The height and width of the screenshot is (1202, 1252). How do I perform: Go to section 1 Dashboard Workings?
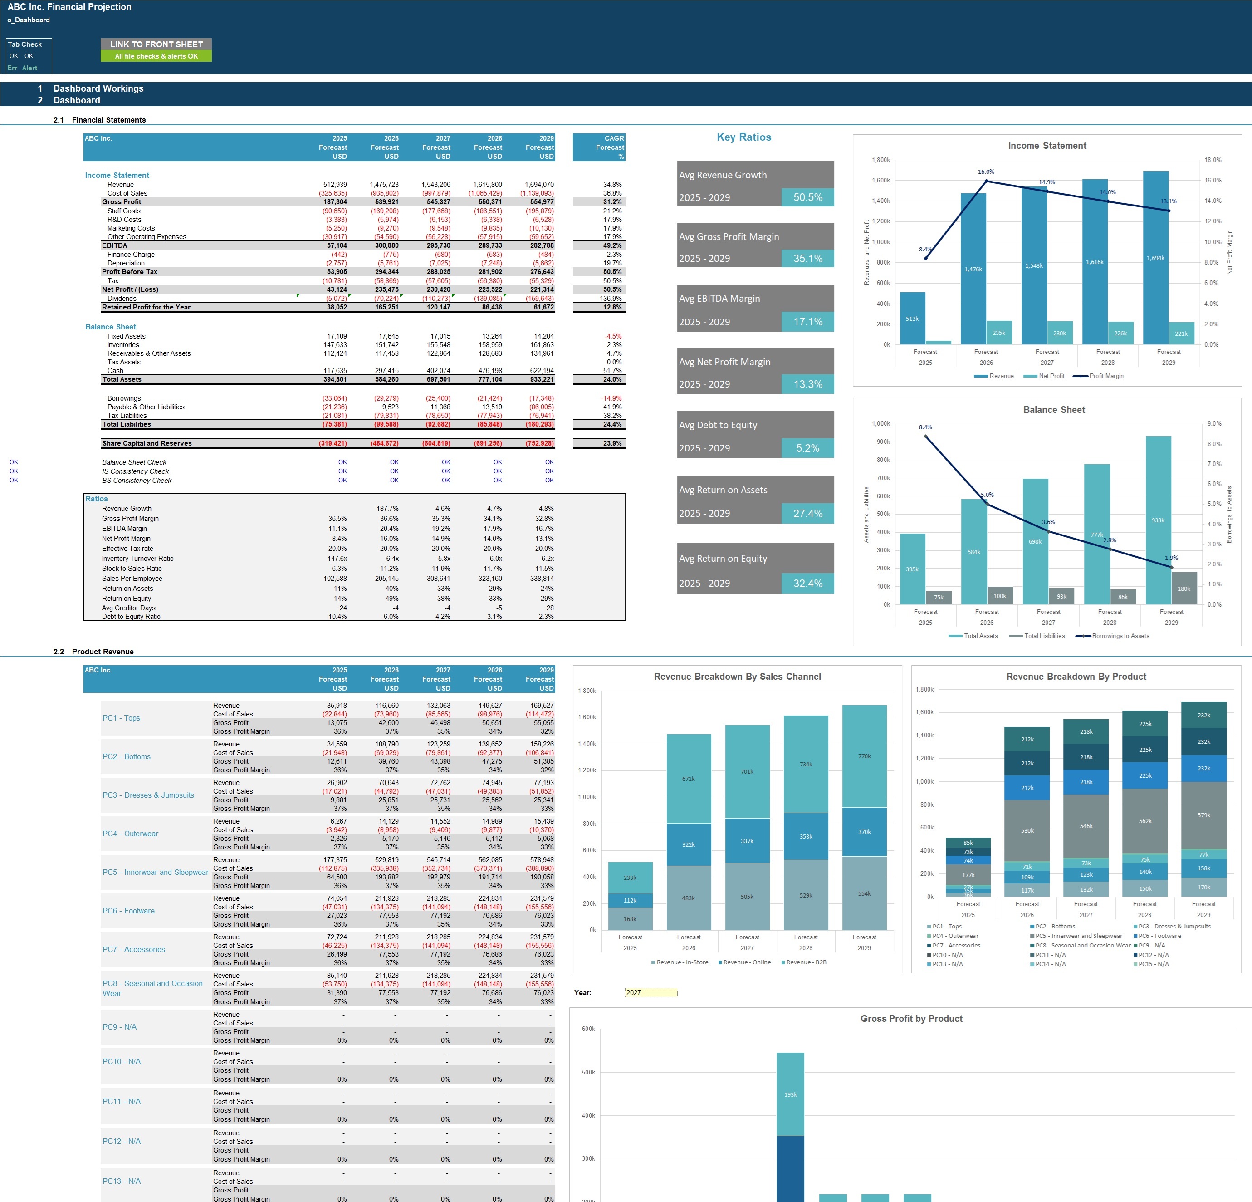[98, 88]
